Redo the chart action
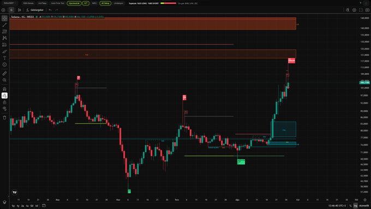The image size is (371, 209). pos(57,10)
